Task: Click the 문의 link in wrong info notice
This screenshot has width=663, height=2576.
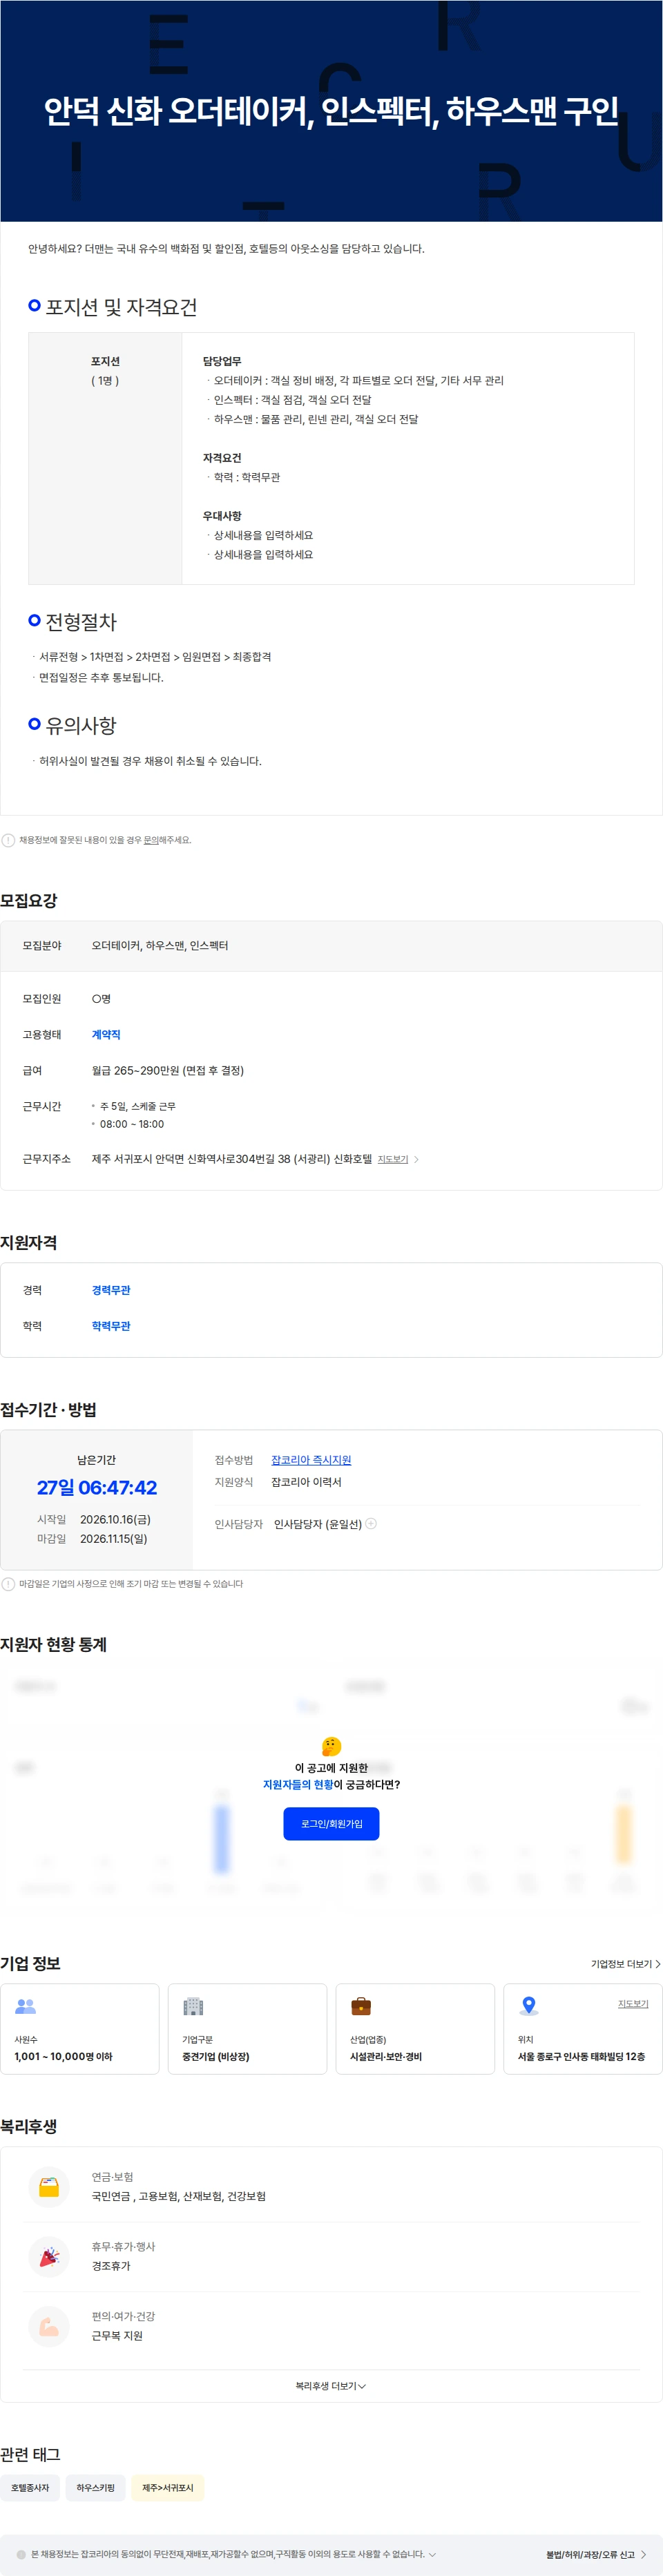Action: click(x=151, y=840)
